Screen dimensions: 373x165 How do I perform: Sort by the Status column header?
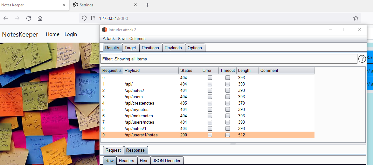click(x=190, y=70)
